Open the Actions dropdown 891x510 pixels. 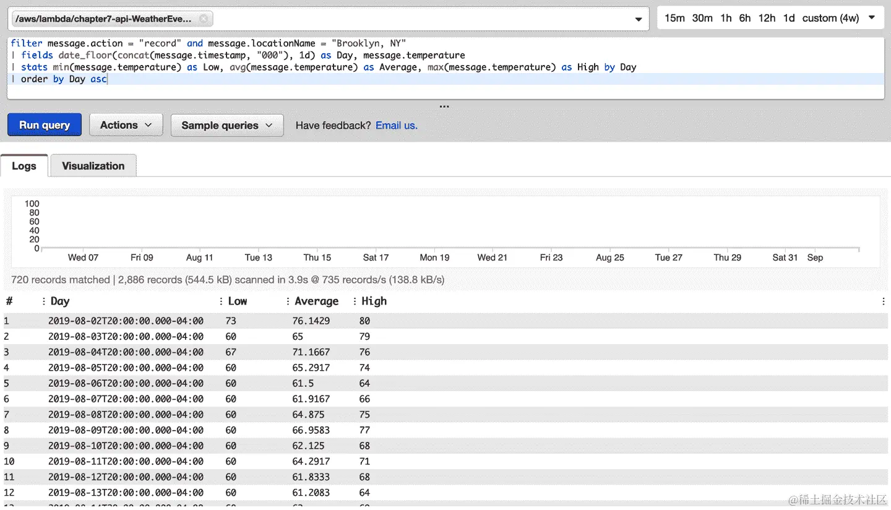coord(126,125)
